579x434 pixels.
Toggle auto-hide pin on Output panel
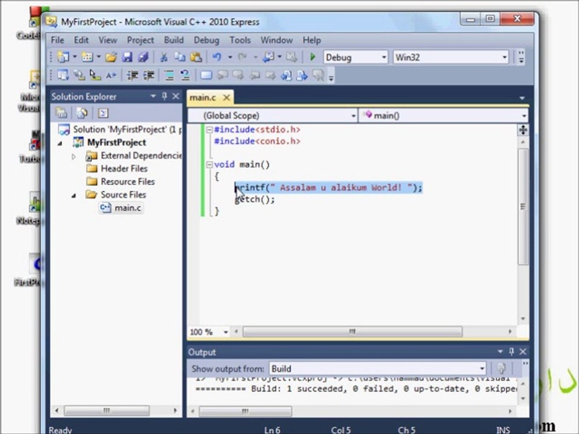tap(511, 351)
